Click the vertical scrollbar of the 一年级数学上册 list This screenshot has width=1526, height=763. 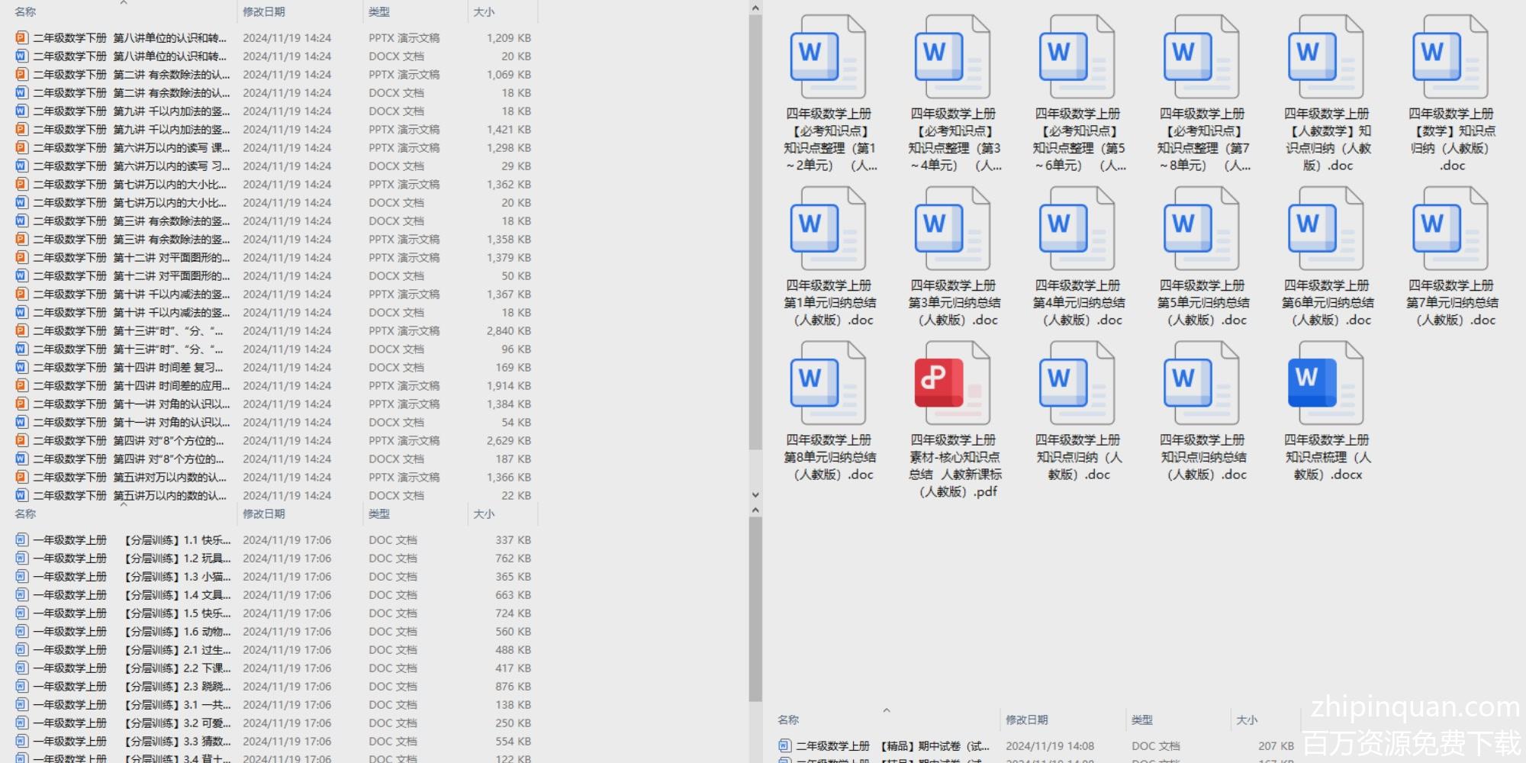tap(755, 610)
